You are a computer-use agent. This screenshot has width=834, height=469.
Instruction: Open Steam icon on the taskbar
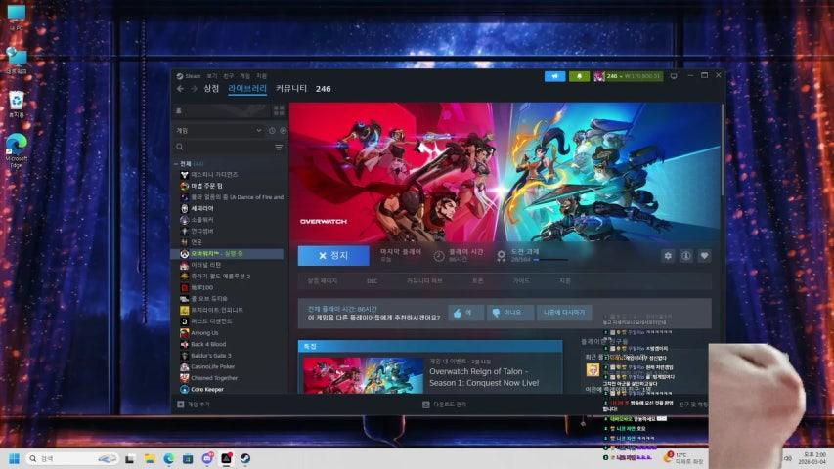tap(245, 458)
